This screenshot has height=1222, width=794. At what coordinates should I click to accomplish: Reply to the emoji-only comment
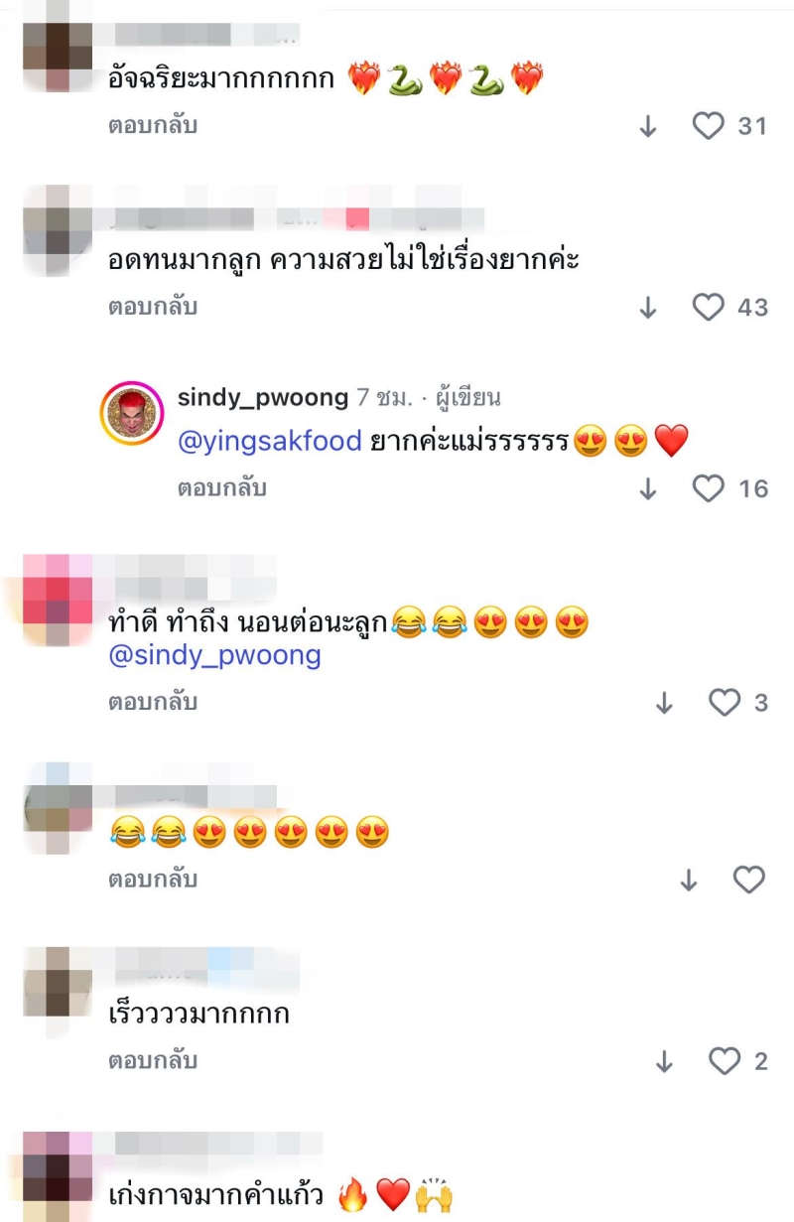coord(153,880)
